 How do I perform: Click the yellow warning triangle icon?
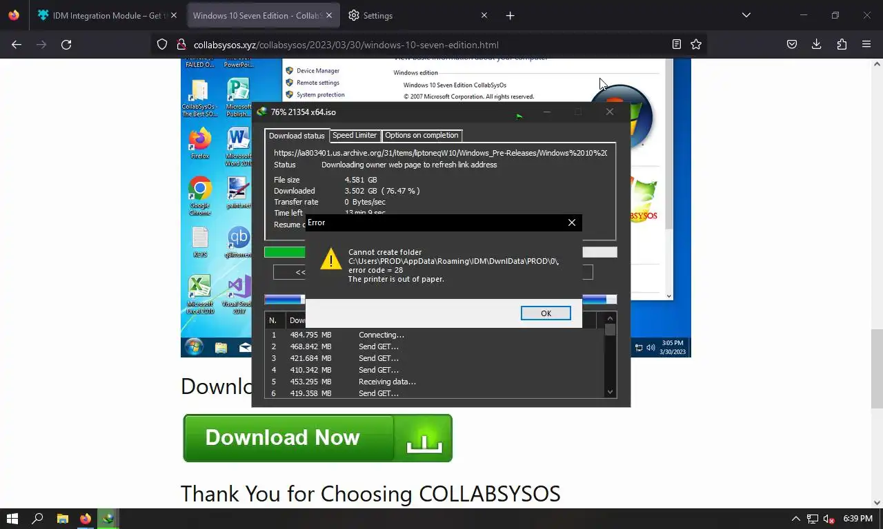(331, 259)
